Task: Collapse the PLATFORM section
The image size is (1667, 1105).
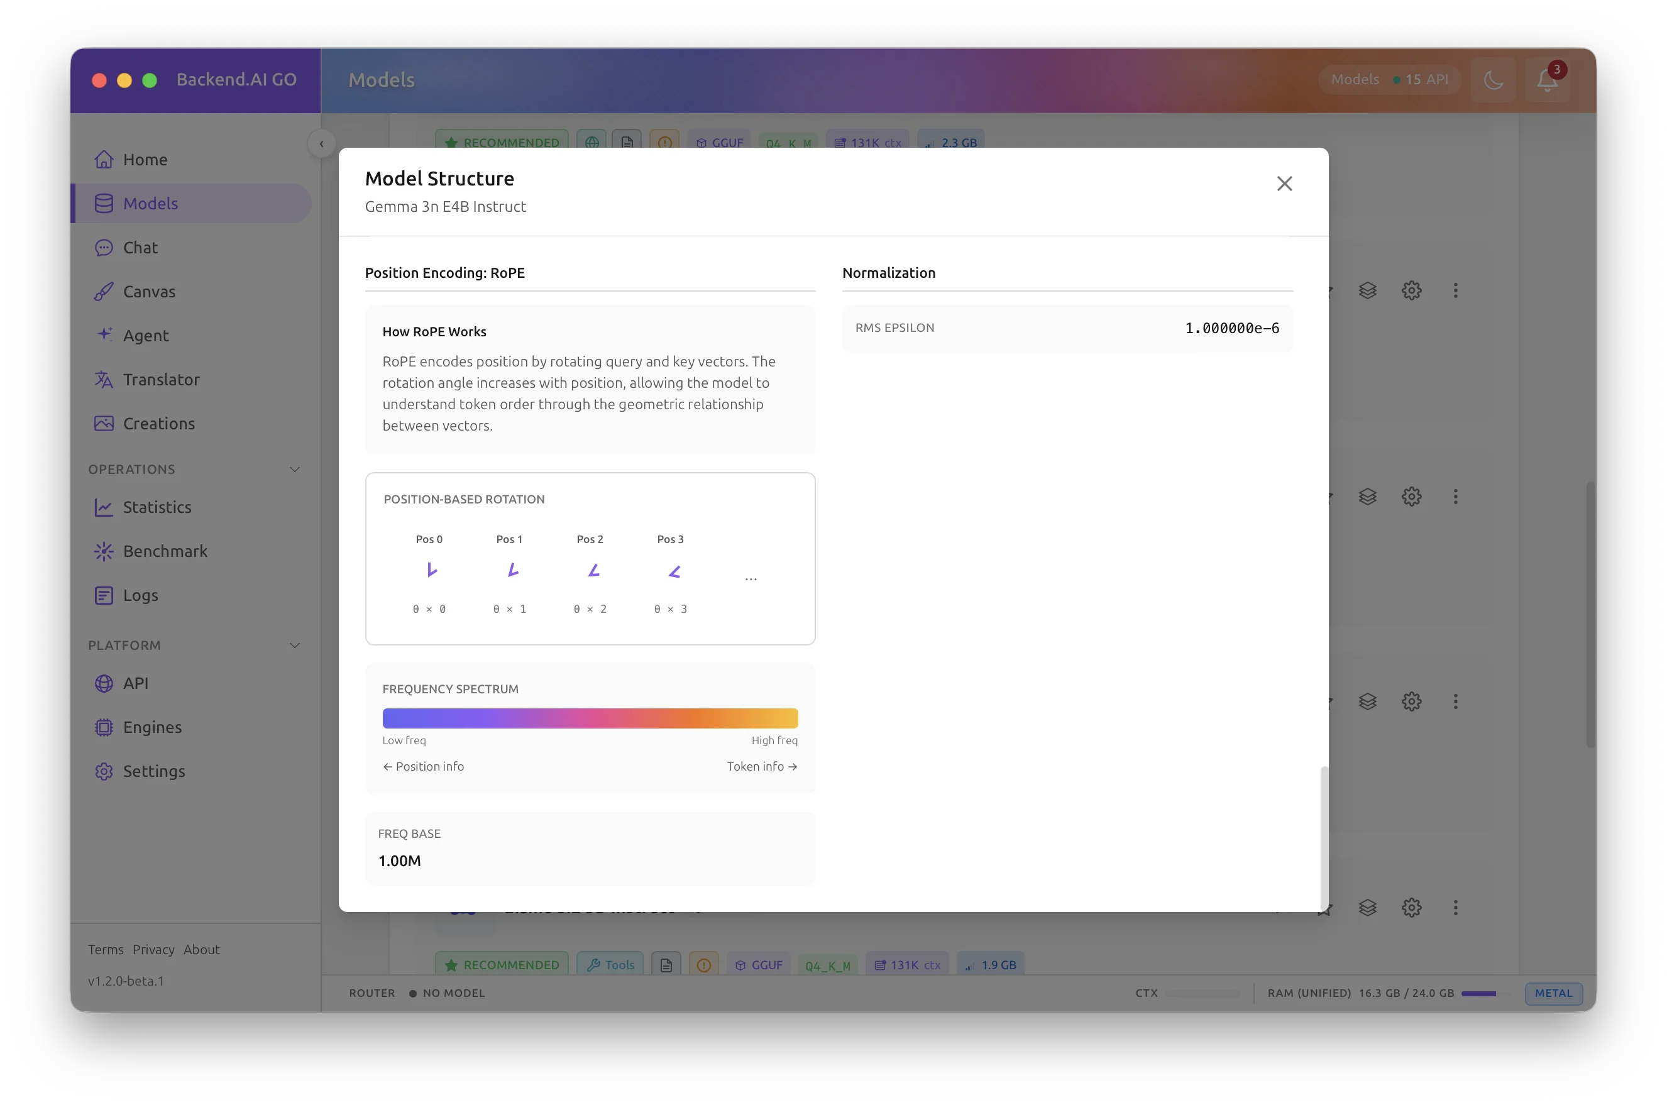Action: point(295,645)
